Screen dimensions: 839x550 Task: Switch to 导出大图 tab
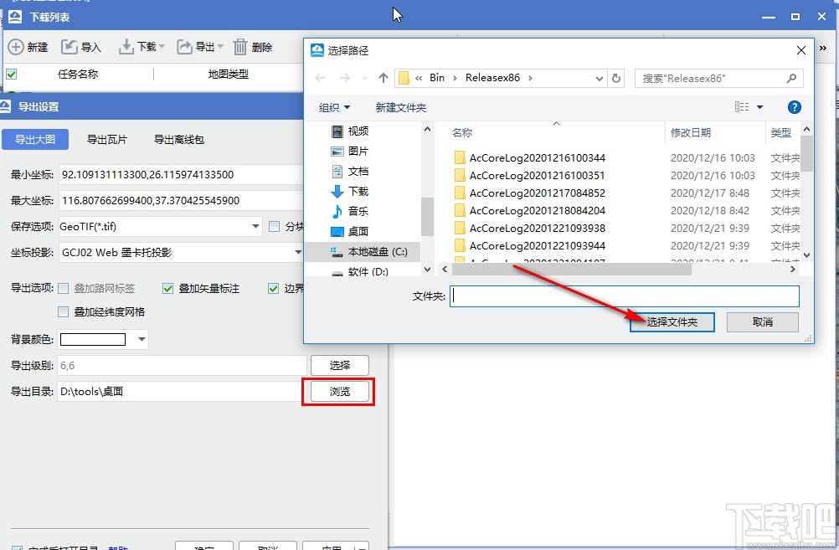click(x=35, y=140)
